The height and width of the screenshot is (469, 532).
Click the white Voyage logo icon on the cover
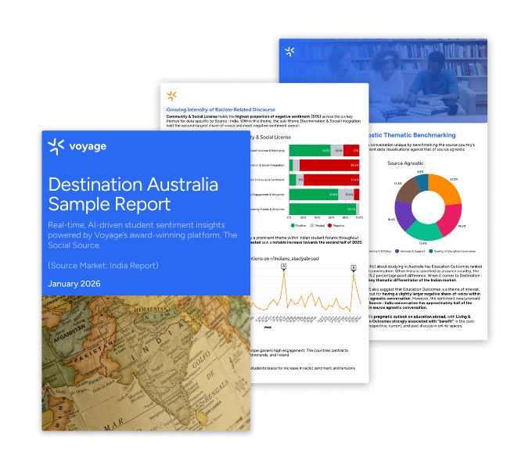click(56, 146)
